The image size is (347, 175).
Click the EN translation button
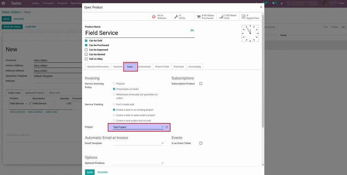click(192, 30)
